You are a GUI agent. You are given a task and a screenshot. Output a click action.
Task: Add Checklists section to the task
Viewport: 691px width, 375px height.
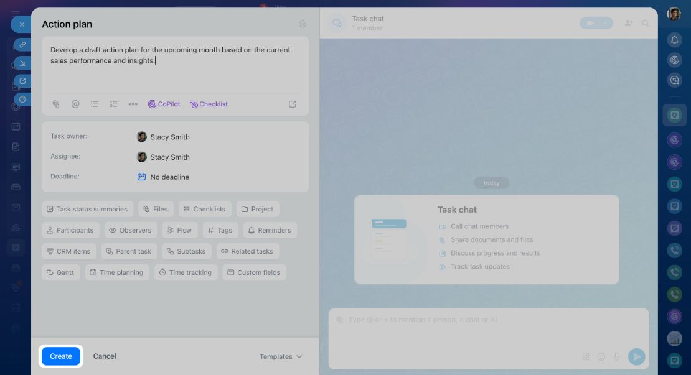(204, 209)
